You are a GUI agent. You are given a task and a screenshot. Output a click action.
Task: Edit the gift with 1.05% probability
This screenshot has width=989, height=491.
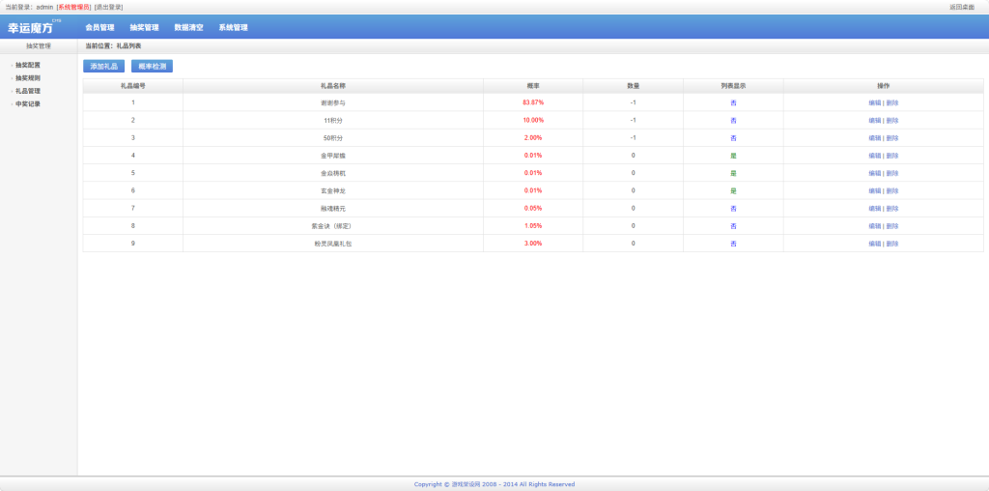click(875, 226)
